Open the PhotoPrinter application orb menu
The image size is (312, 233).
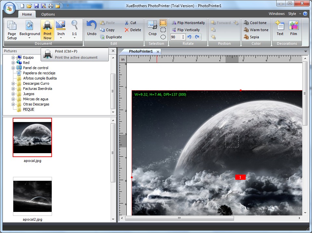[x=9, y=8]
